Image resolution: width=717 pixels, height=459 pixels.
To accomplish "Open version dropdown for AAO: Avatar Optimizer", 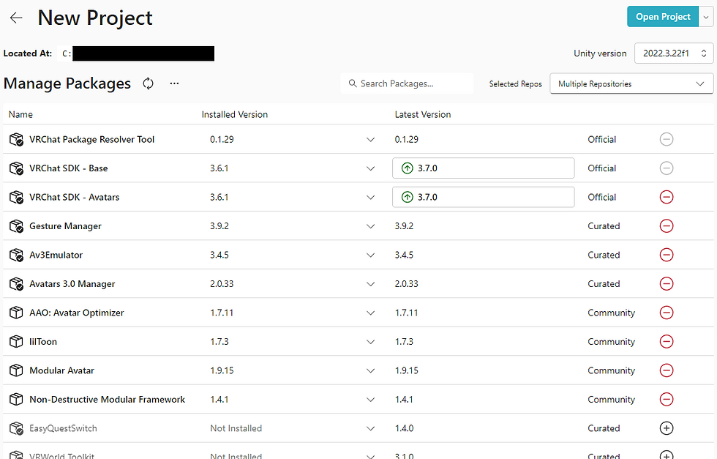I will [370, 313].
